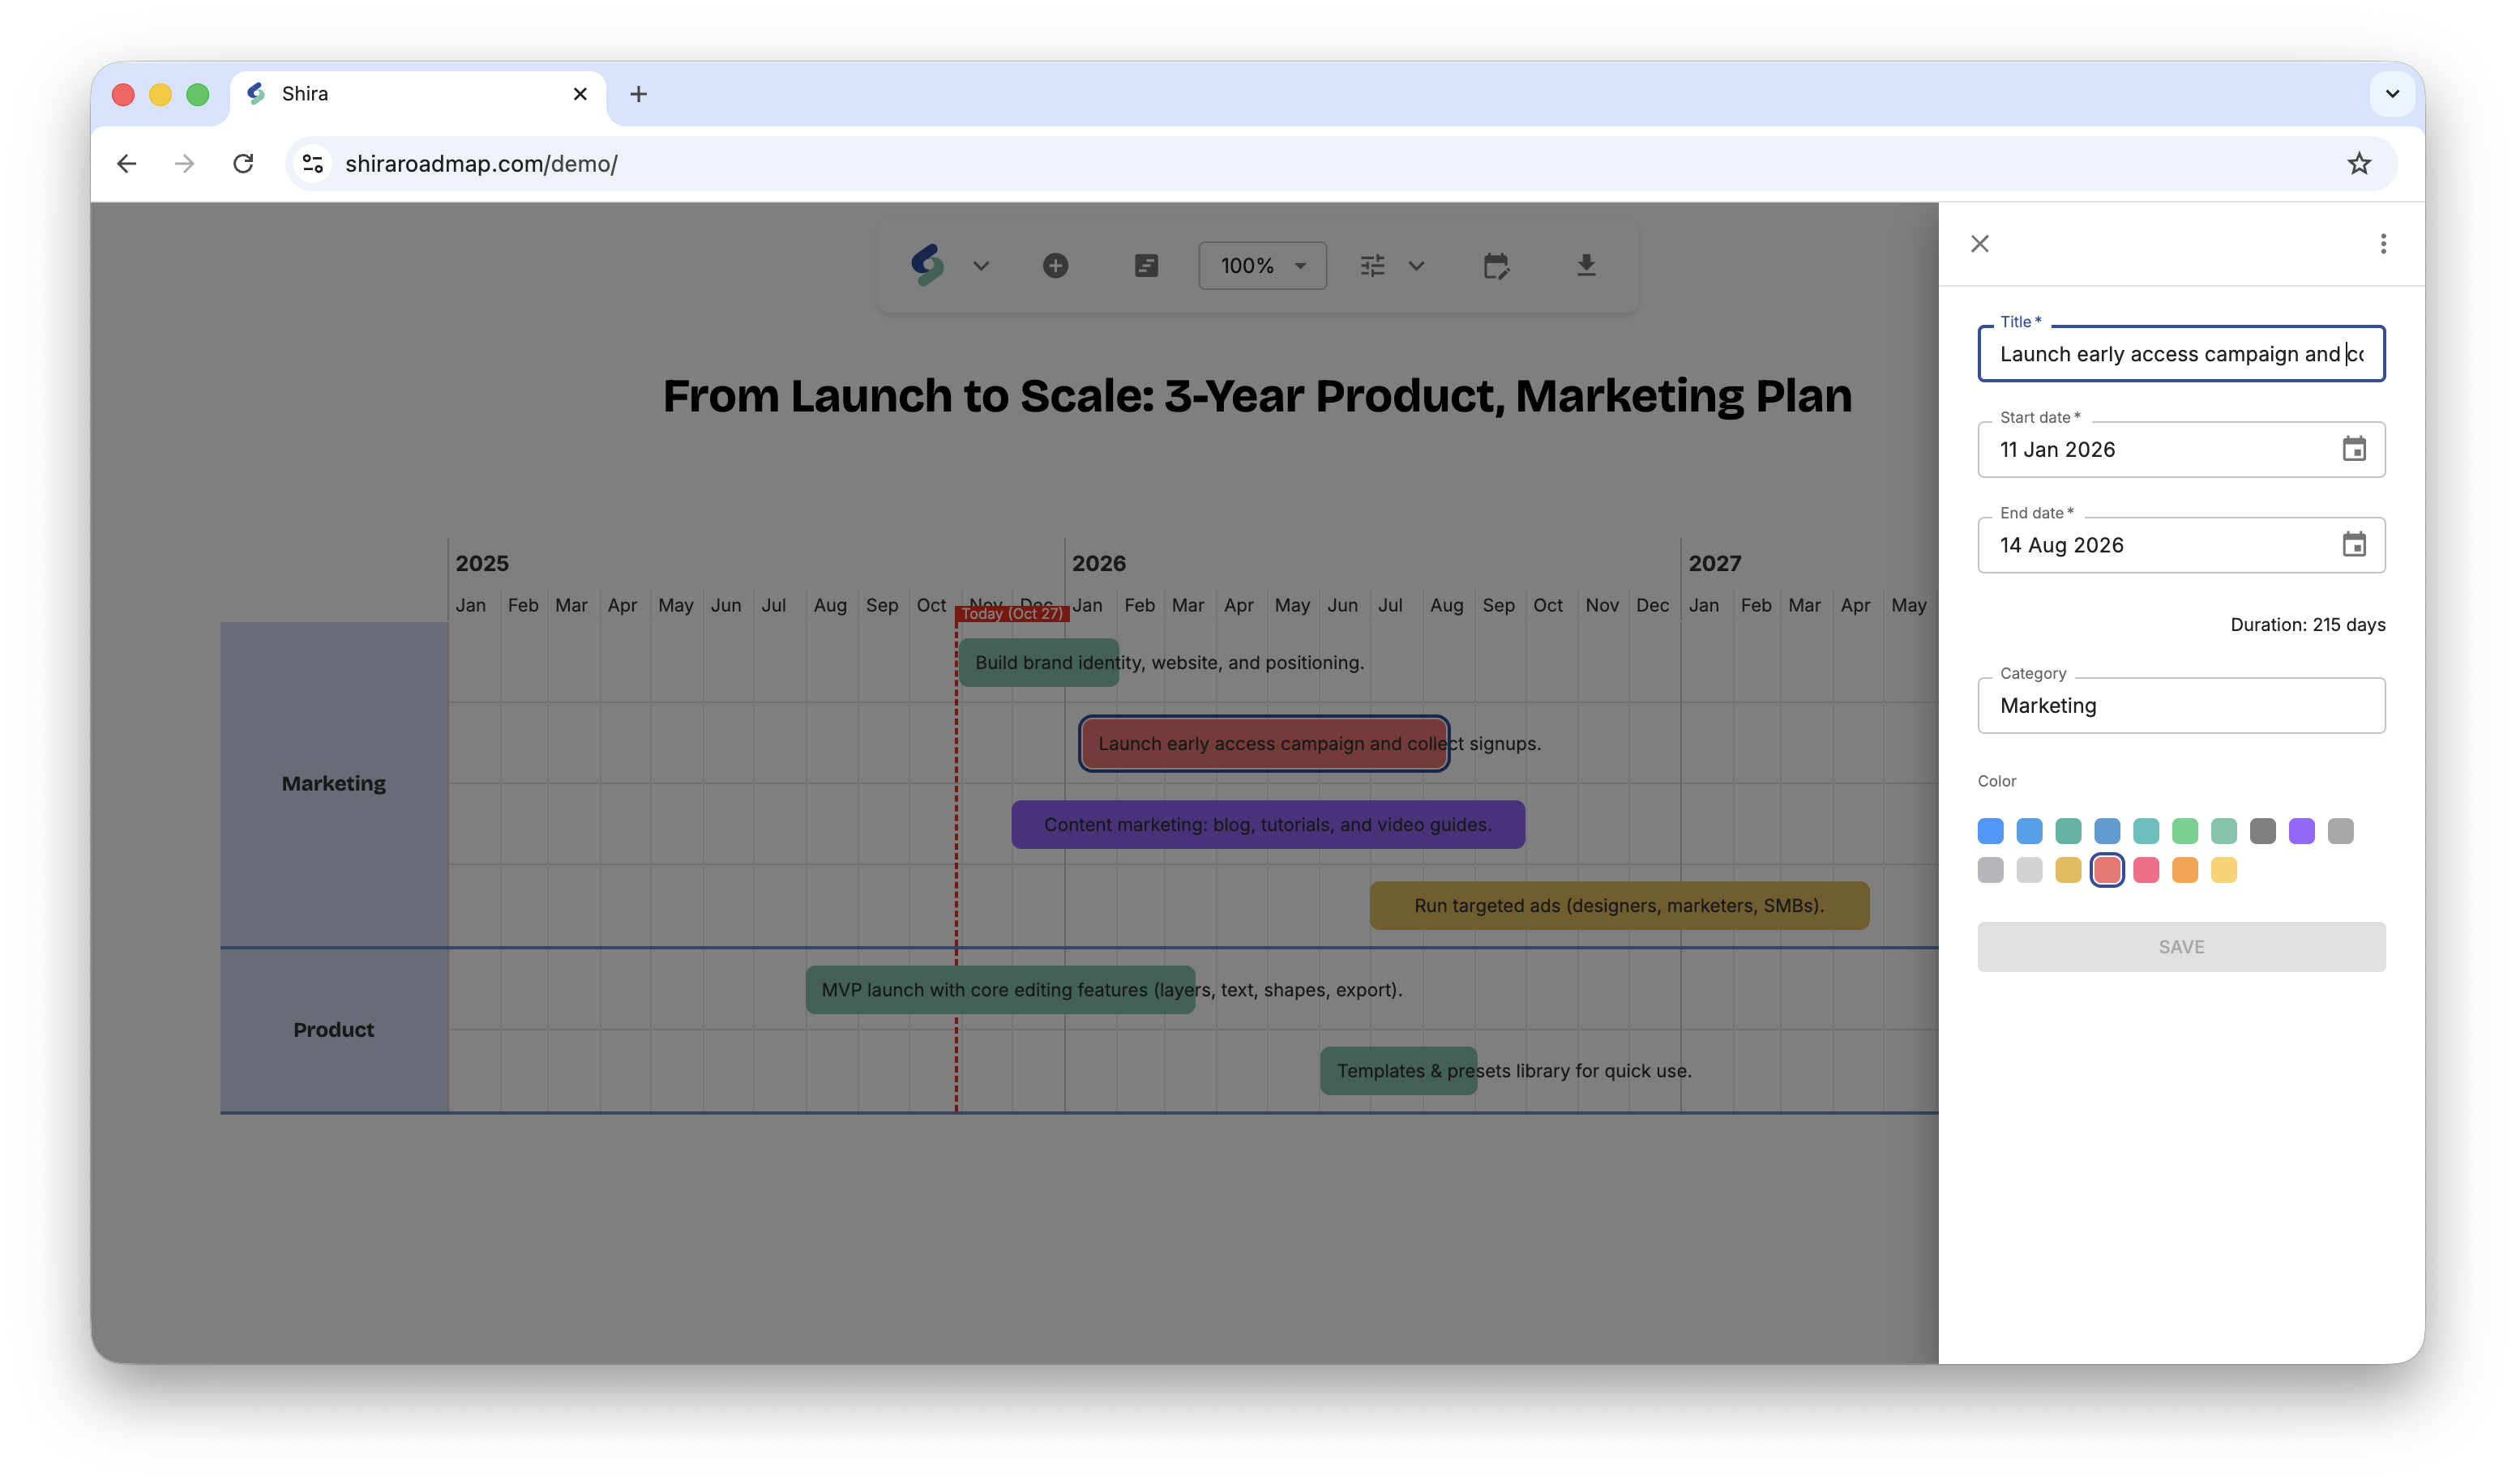This screenshot has height=1484, width=2516.
Task: Open a new browser tab
Action: pyautogui.click(x=640, y=93)
